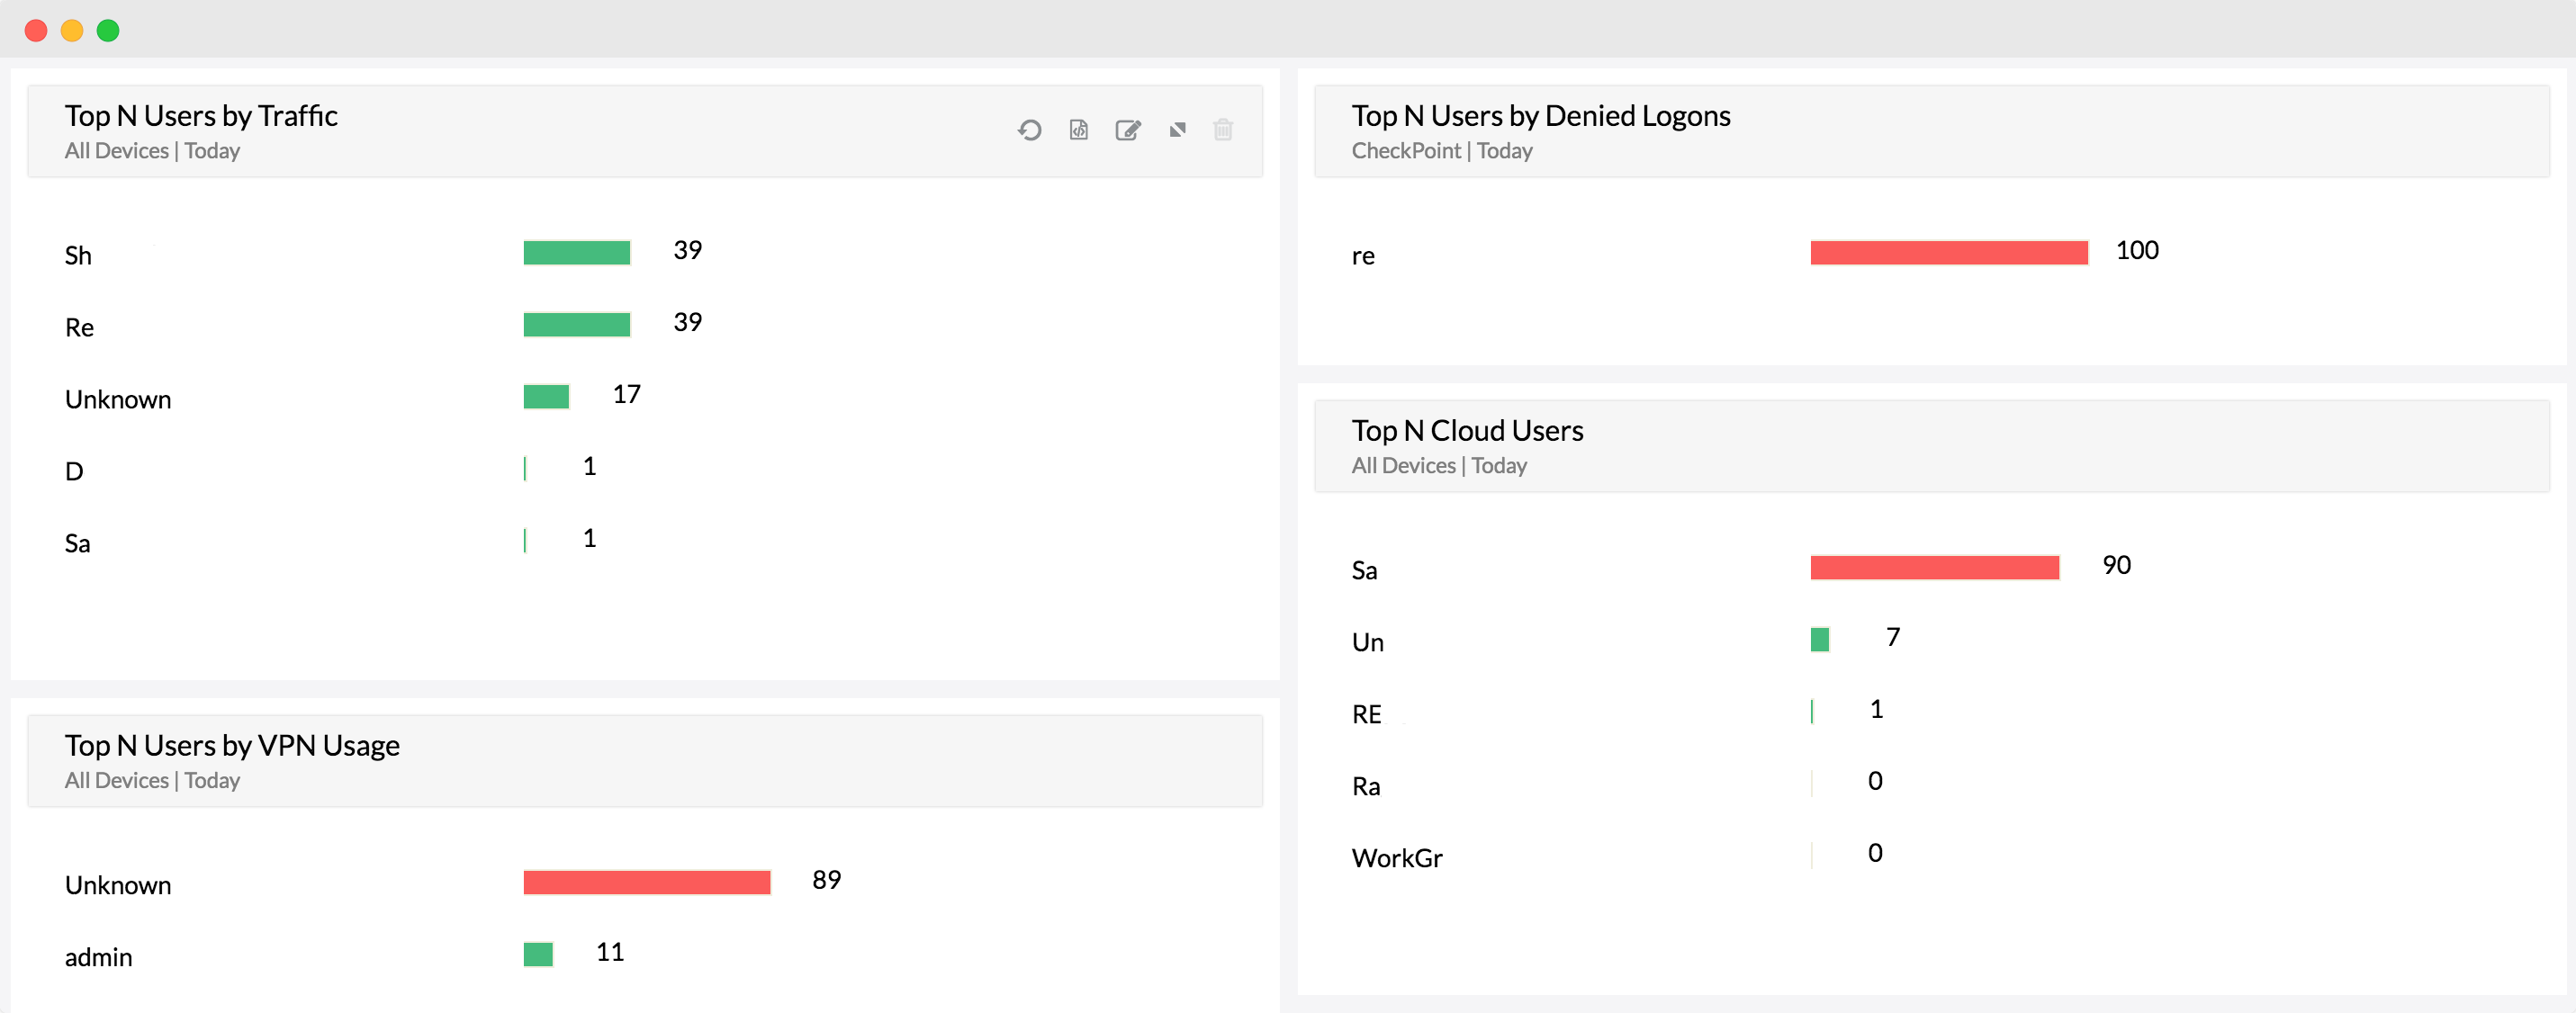The width and height of the screenshot is (2576, 1013).
Task: Click the 100-value bar in Denied Logons
Action: click(1948, 253)
